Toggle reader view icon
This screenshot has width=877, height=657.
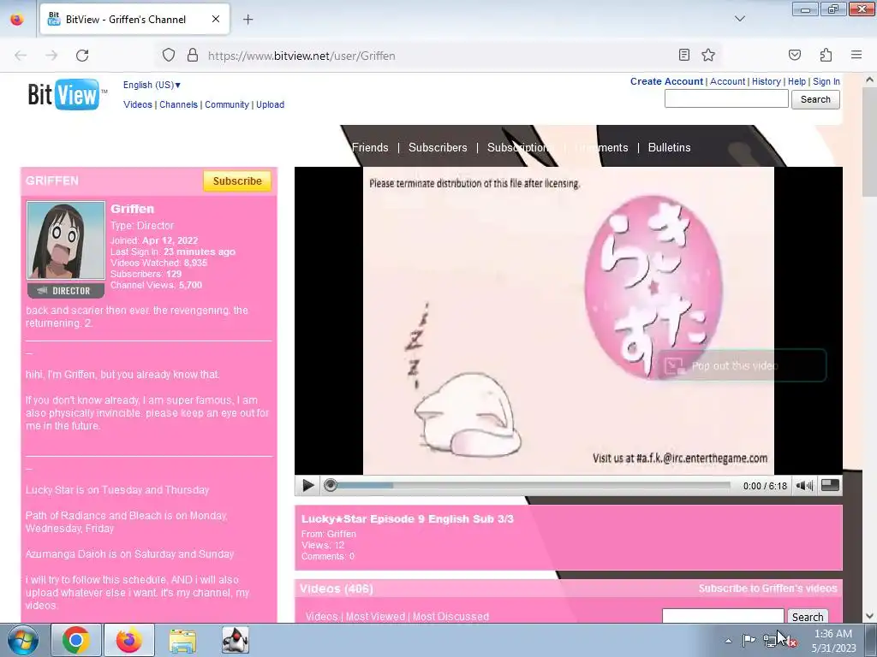pyautogui.click(x=683, y=56)
